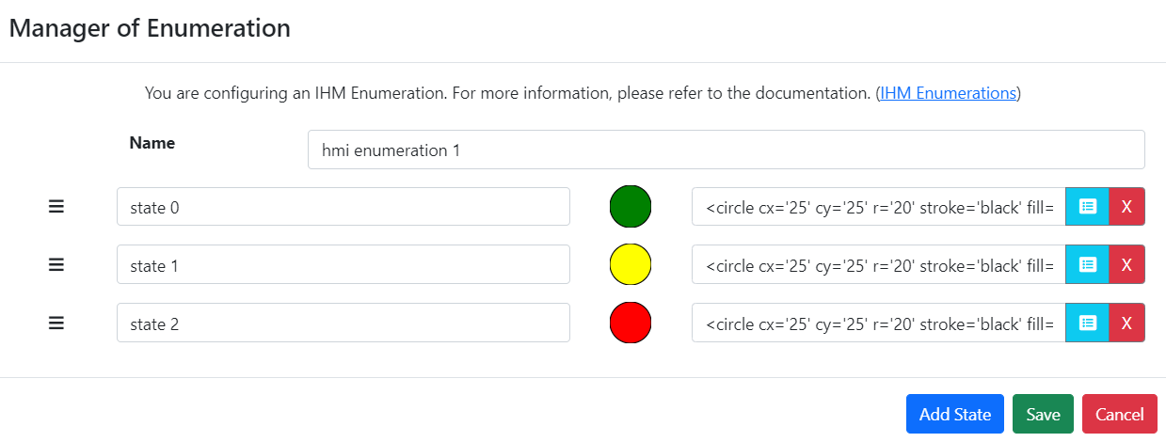Edit the state 1 label field
The width and height of the screenshot is (1166, 442).
[343, 264]
